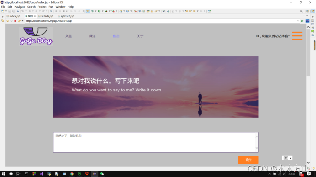
Task: Click the browser Refresh icon
Action: point(19,21)
